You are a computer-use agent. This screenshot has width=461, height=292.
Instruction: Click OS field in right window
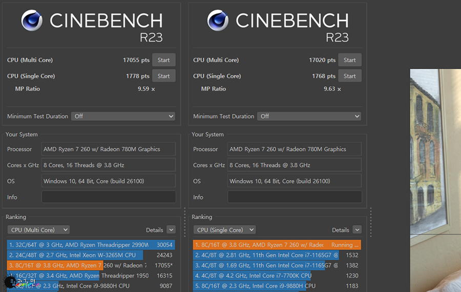(x=295, y=181)
